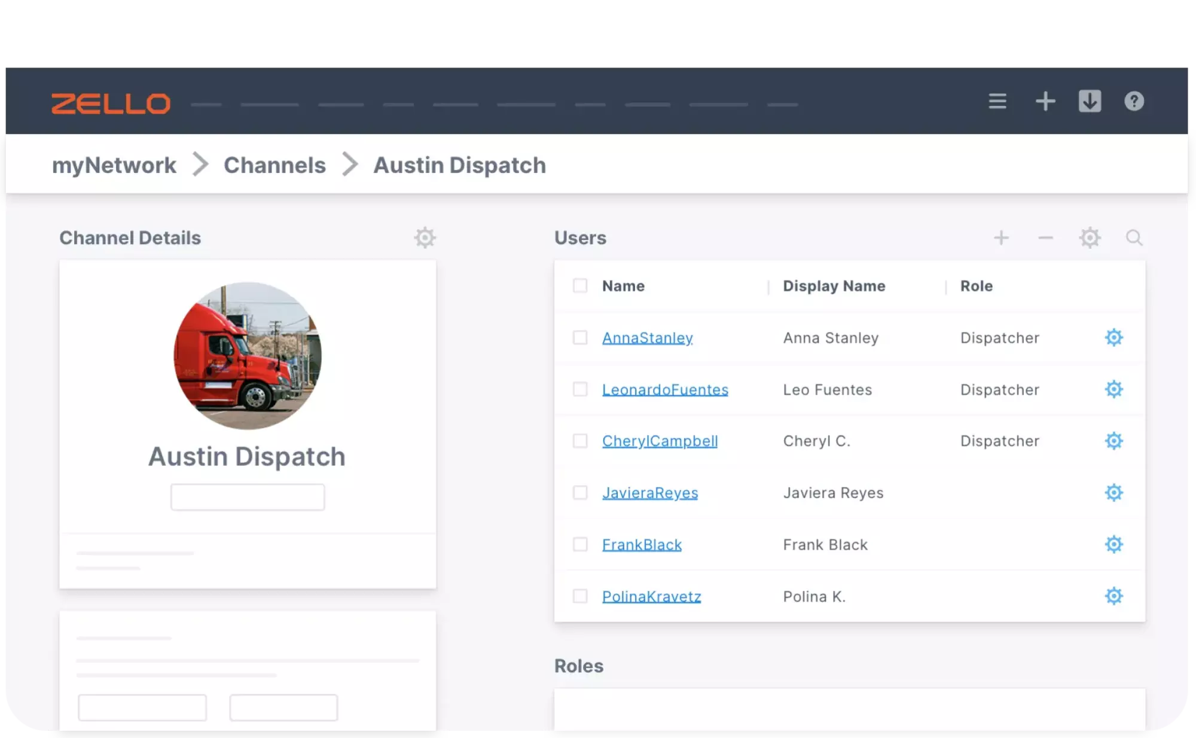The width and height of the screenshot is (1196, 738).
Task: Click the hamburger menu icon
Action: [x=998, y=101]
